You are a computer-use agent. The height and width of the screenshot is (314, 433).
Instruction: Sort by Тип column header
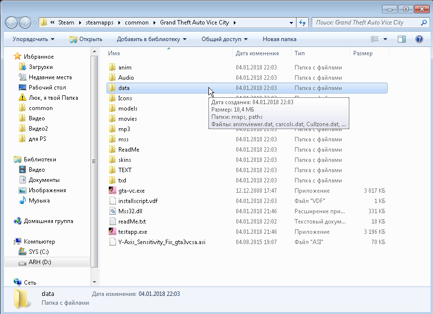pos(299,53)
